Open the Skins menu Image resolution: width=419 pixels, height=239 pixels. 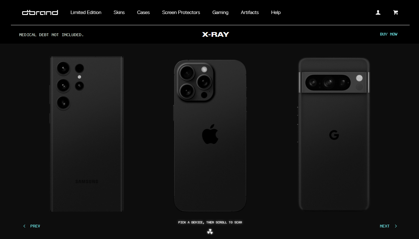coord(119,12)
